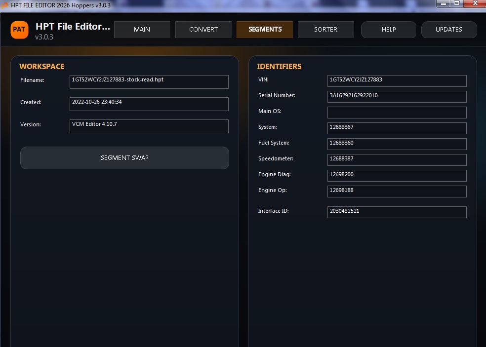Select the VIN input field
The height and width of the screenshot is (347, 486).
coord(397,81)
